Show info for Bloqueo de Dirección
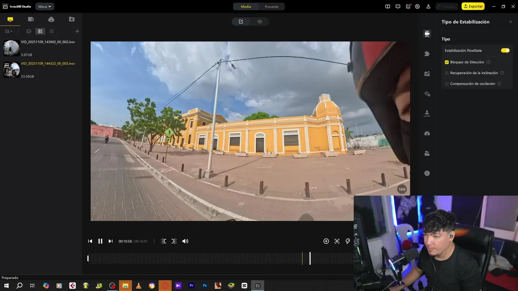 click(488, 62)
